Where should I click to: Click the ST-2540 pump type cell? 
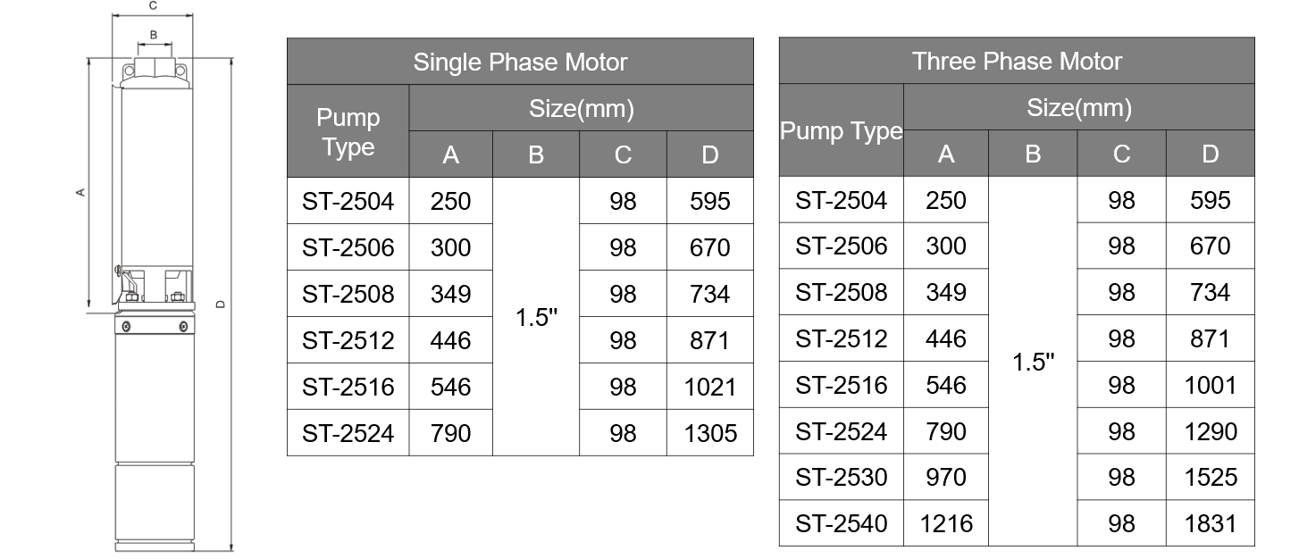841,522
